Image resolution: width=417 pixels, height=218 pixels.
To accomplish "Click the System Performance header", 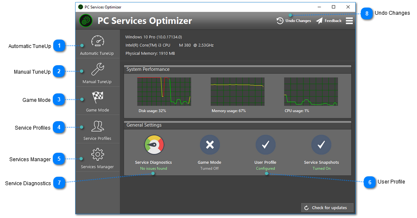I will click(148, 69).
